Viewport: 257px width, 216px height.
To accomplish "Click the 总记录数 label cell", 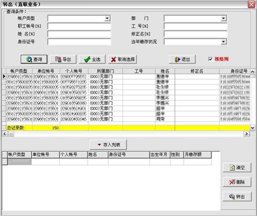I will 19,128.
